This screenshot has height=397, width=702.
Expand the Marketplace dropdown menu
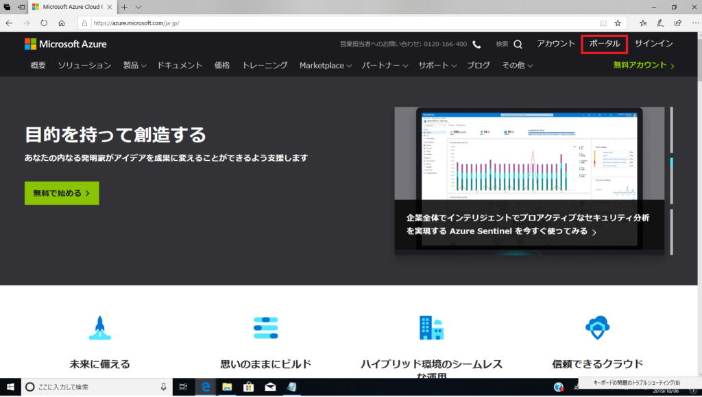point(326,65)
